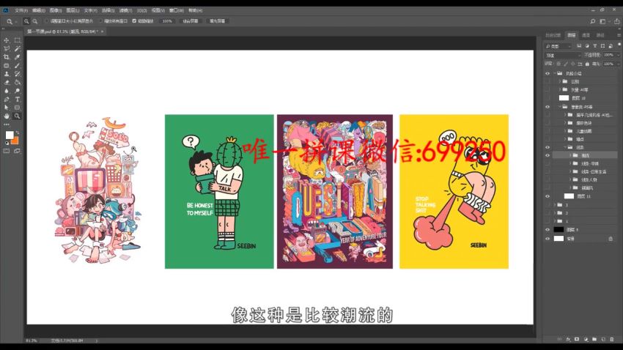Select the History Brush tool
Image resolution: width=623 pixels, height=350 pixels.
(x=17, y=74)
